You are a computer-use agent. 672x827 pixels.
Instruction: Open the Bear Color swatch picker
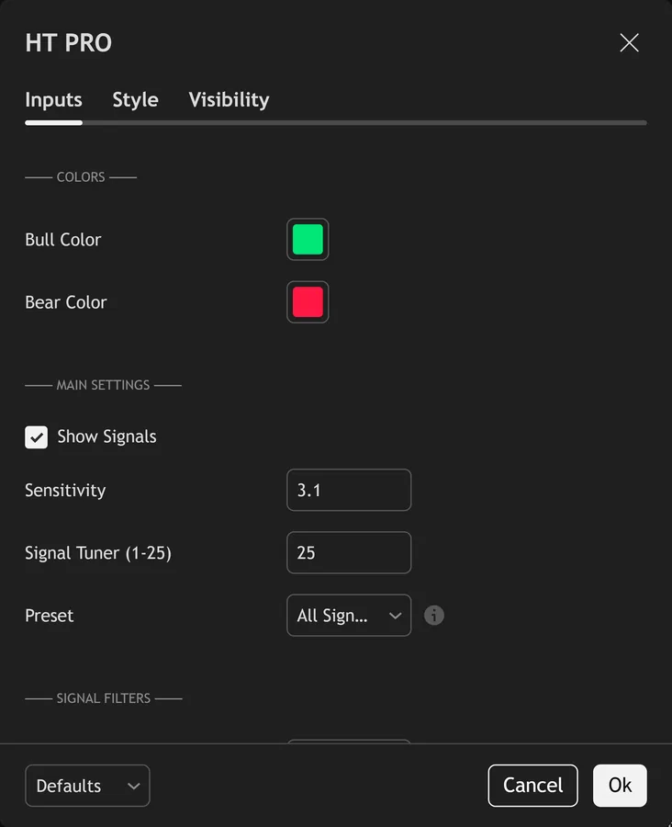tap(308, 302)
